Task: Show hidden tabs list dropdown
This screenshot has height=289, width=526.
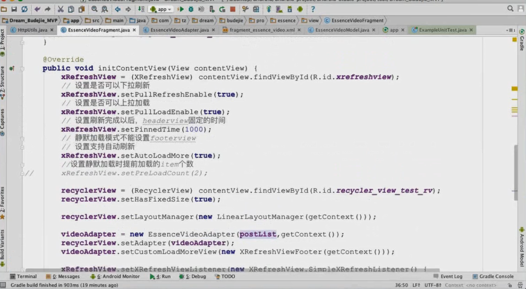Action: [511, 30]
